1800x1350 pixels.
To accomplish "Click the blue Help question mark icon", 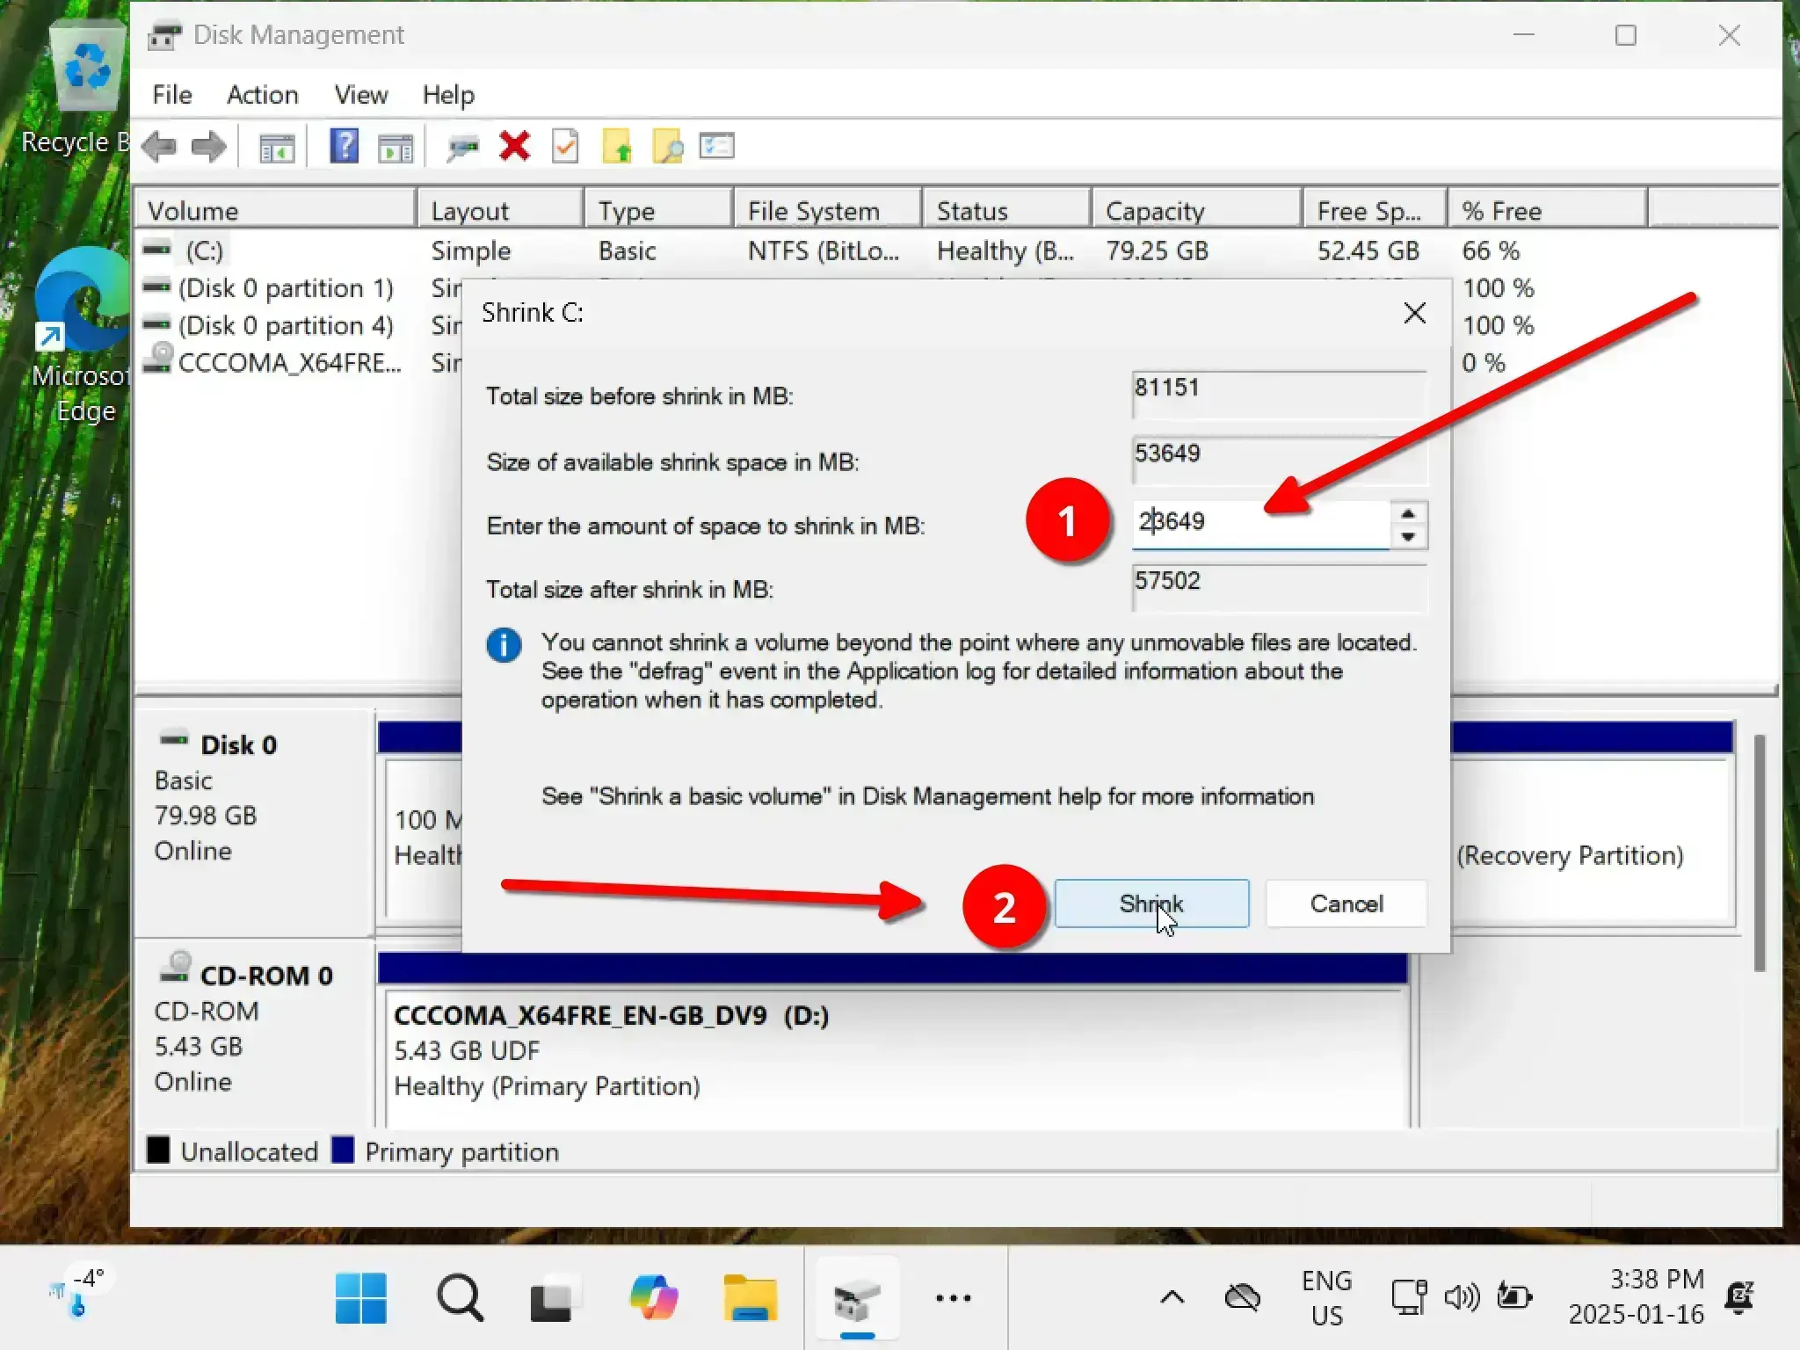I will (x=344, y=146).
